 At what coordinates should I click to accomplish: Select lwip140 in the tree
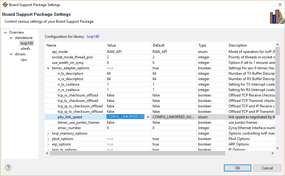tap(27, 43)
